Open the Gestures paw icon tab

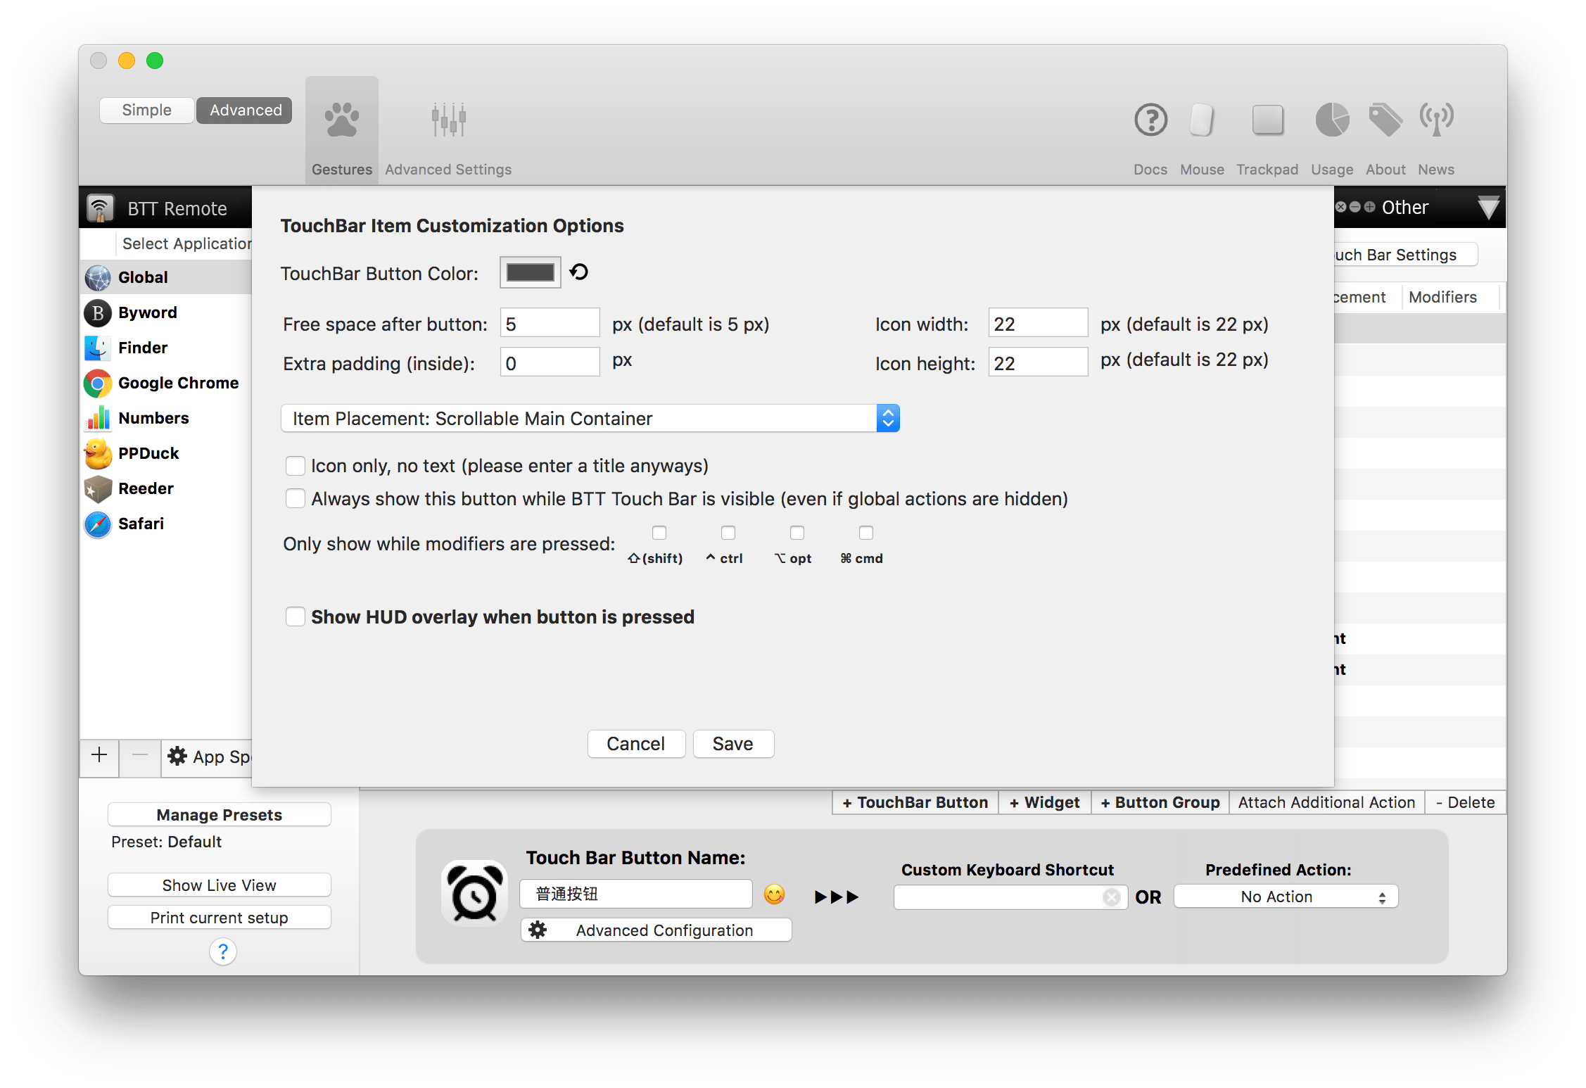pyautogui.click(x=341, y=120)
